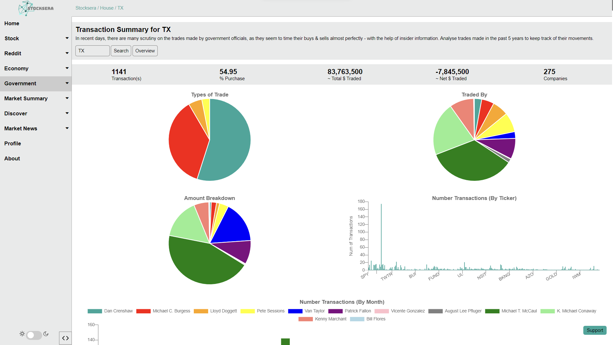613x345 pixels.
Task: Toggle the dark mode switch
Action: [x=34, y=335]
